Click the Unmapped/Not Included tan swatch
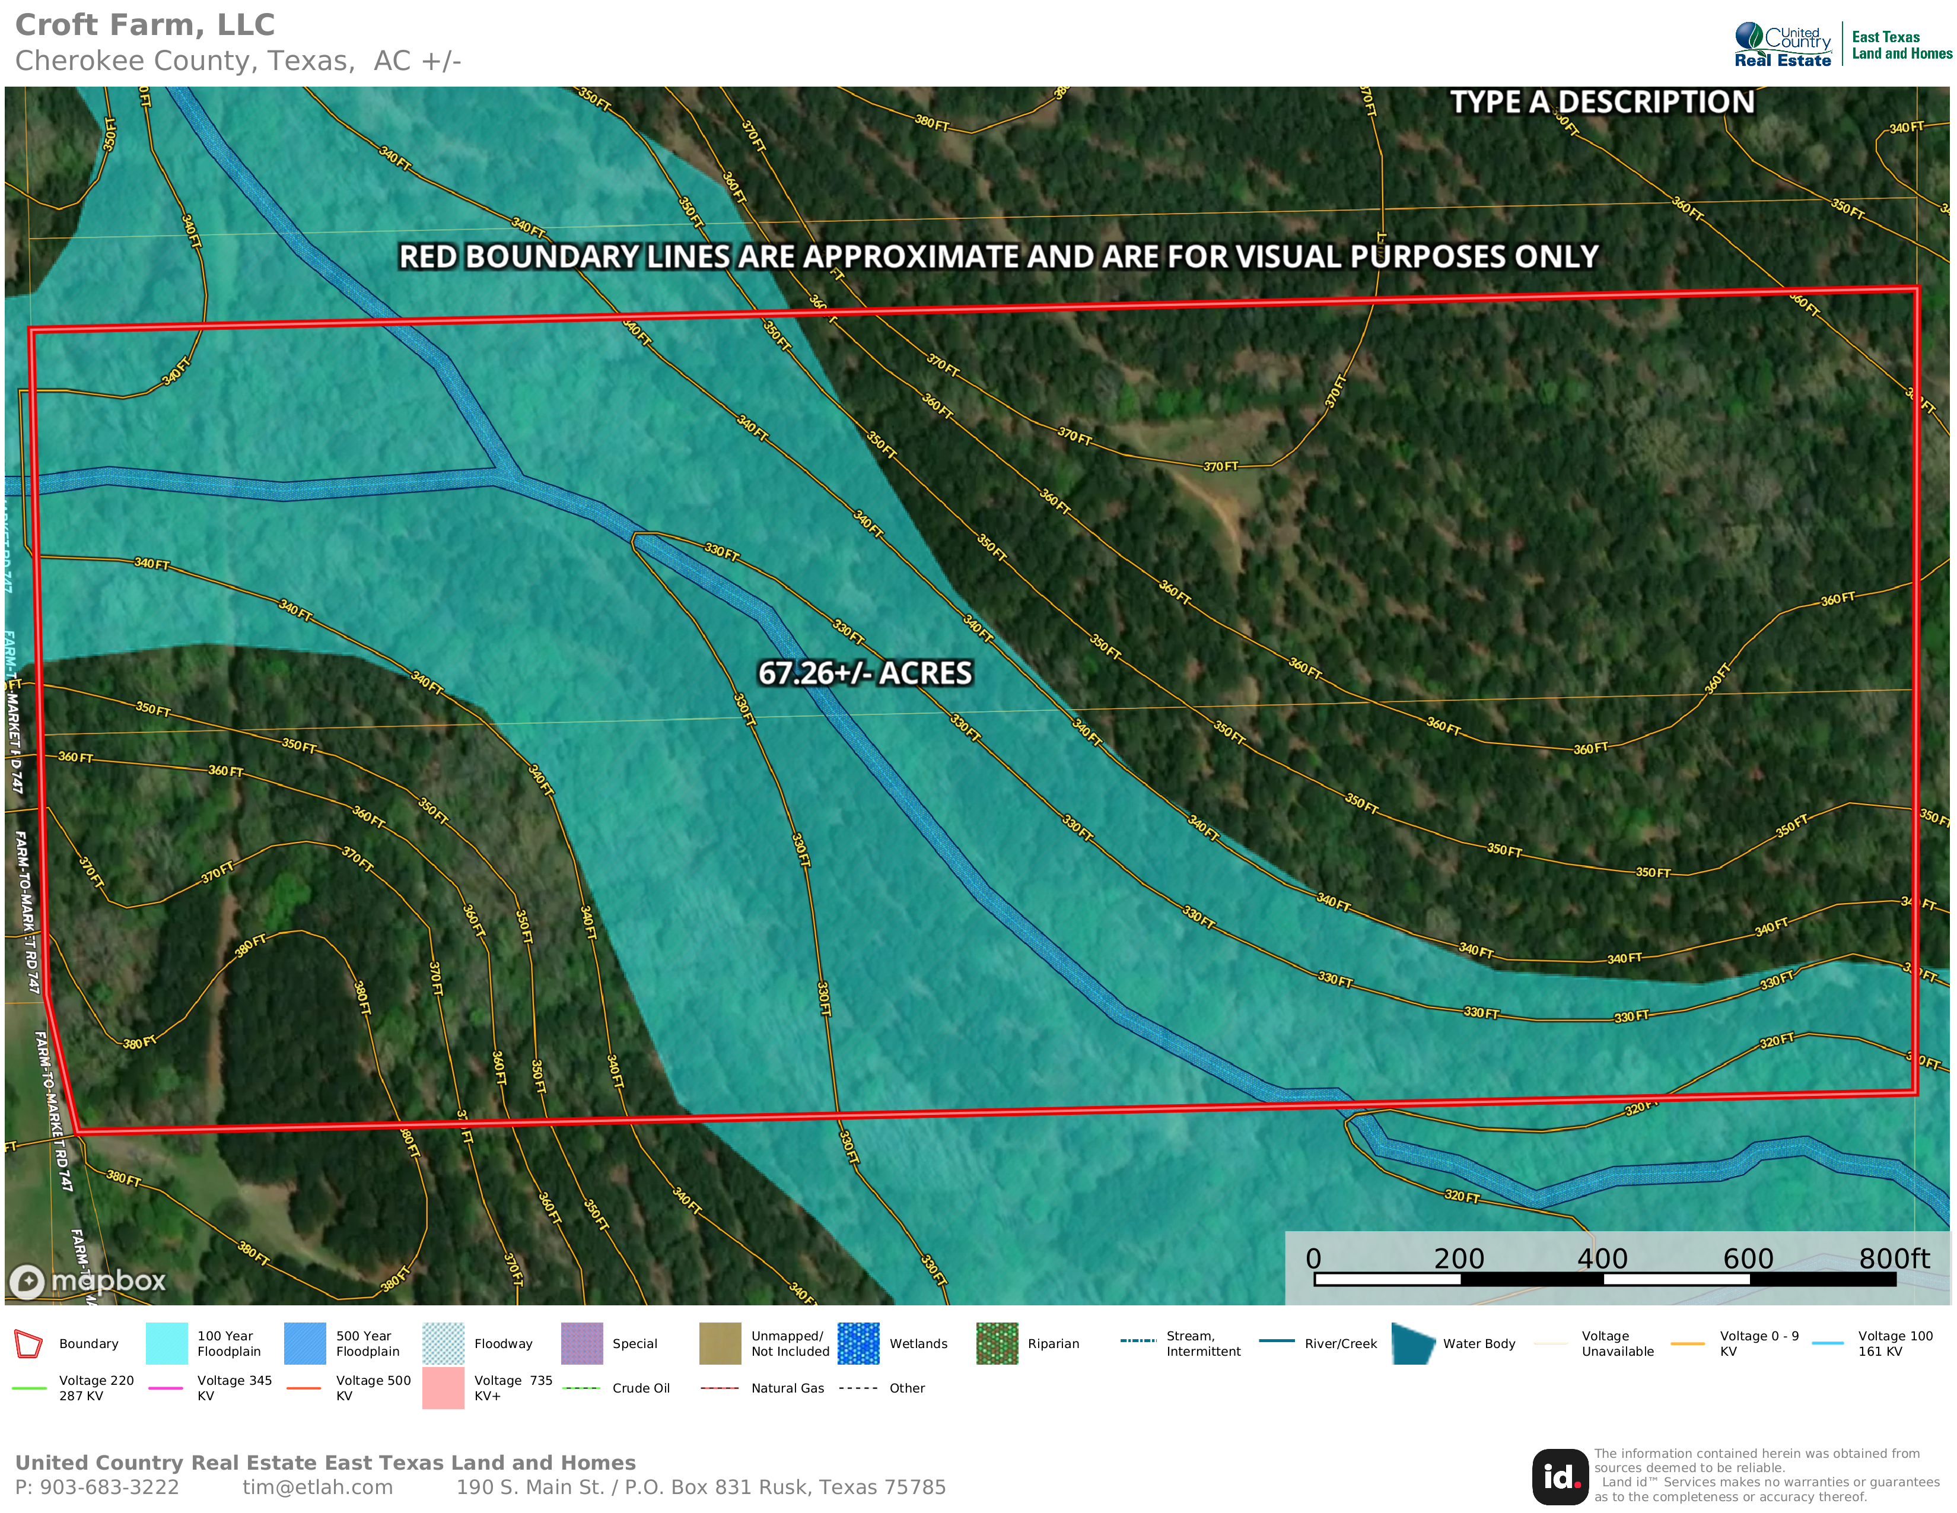Viewport: 1957px width, 1513px height. (x=720, y=1343)
